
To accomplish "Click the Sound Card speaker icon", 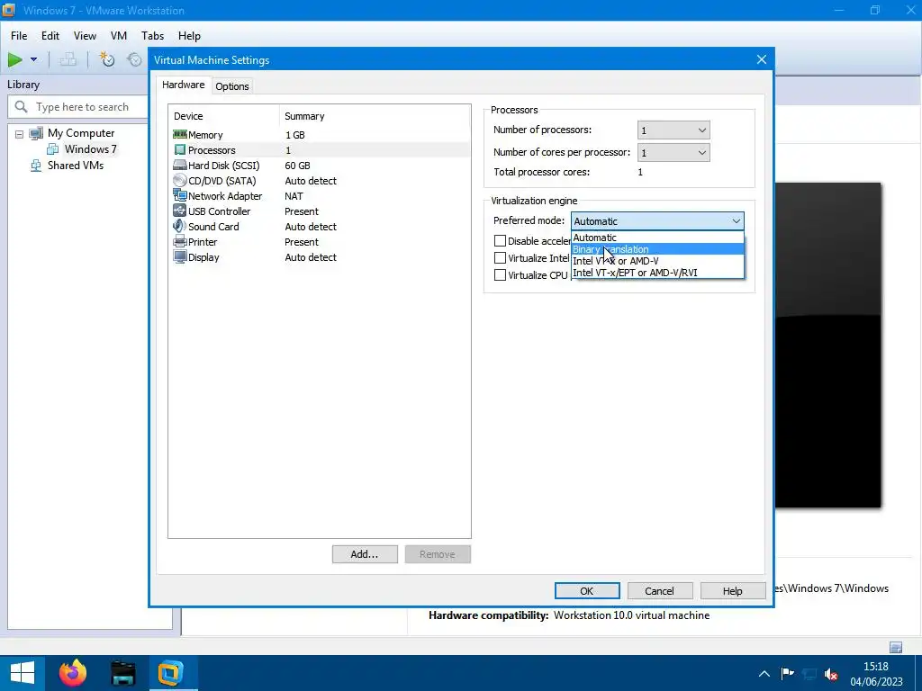I will 180,226.
